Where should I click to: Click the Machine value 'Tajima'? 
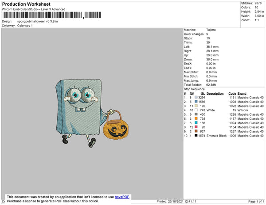point(211,30)
